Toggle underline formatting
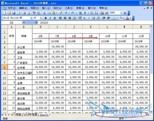The width and height of the screenshot is (154, 121). pyautogui.click(x=55, y=18)
